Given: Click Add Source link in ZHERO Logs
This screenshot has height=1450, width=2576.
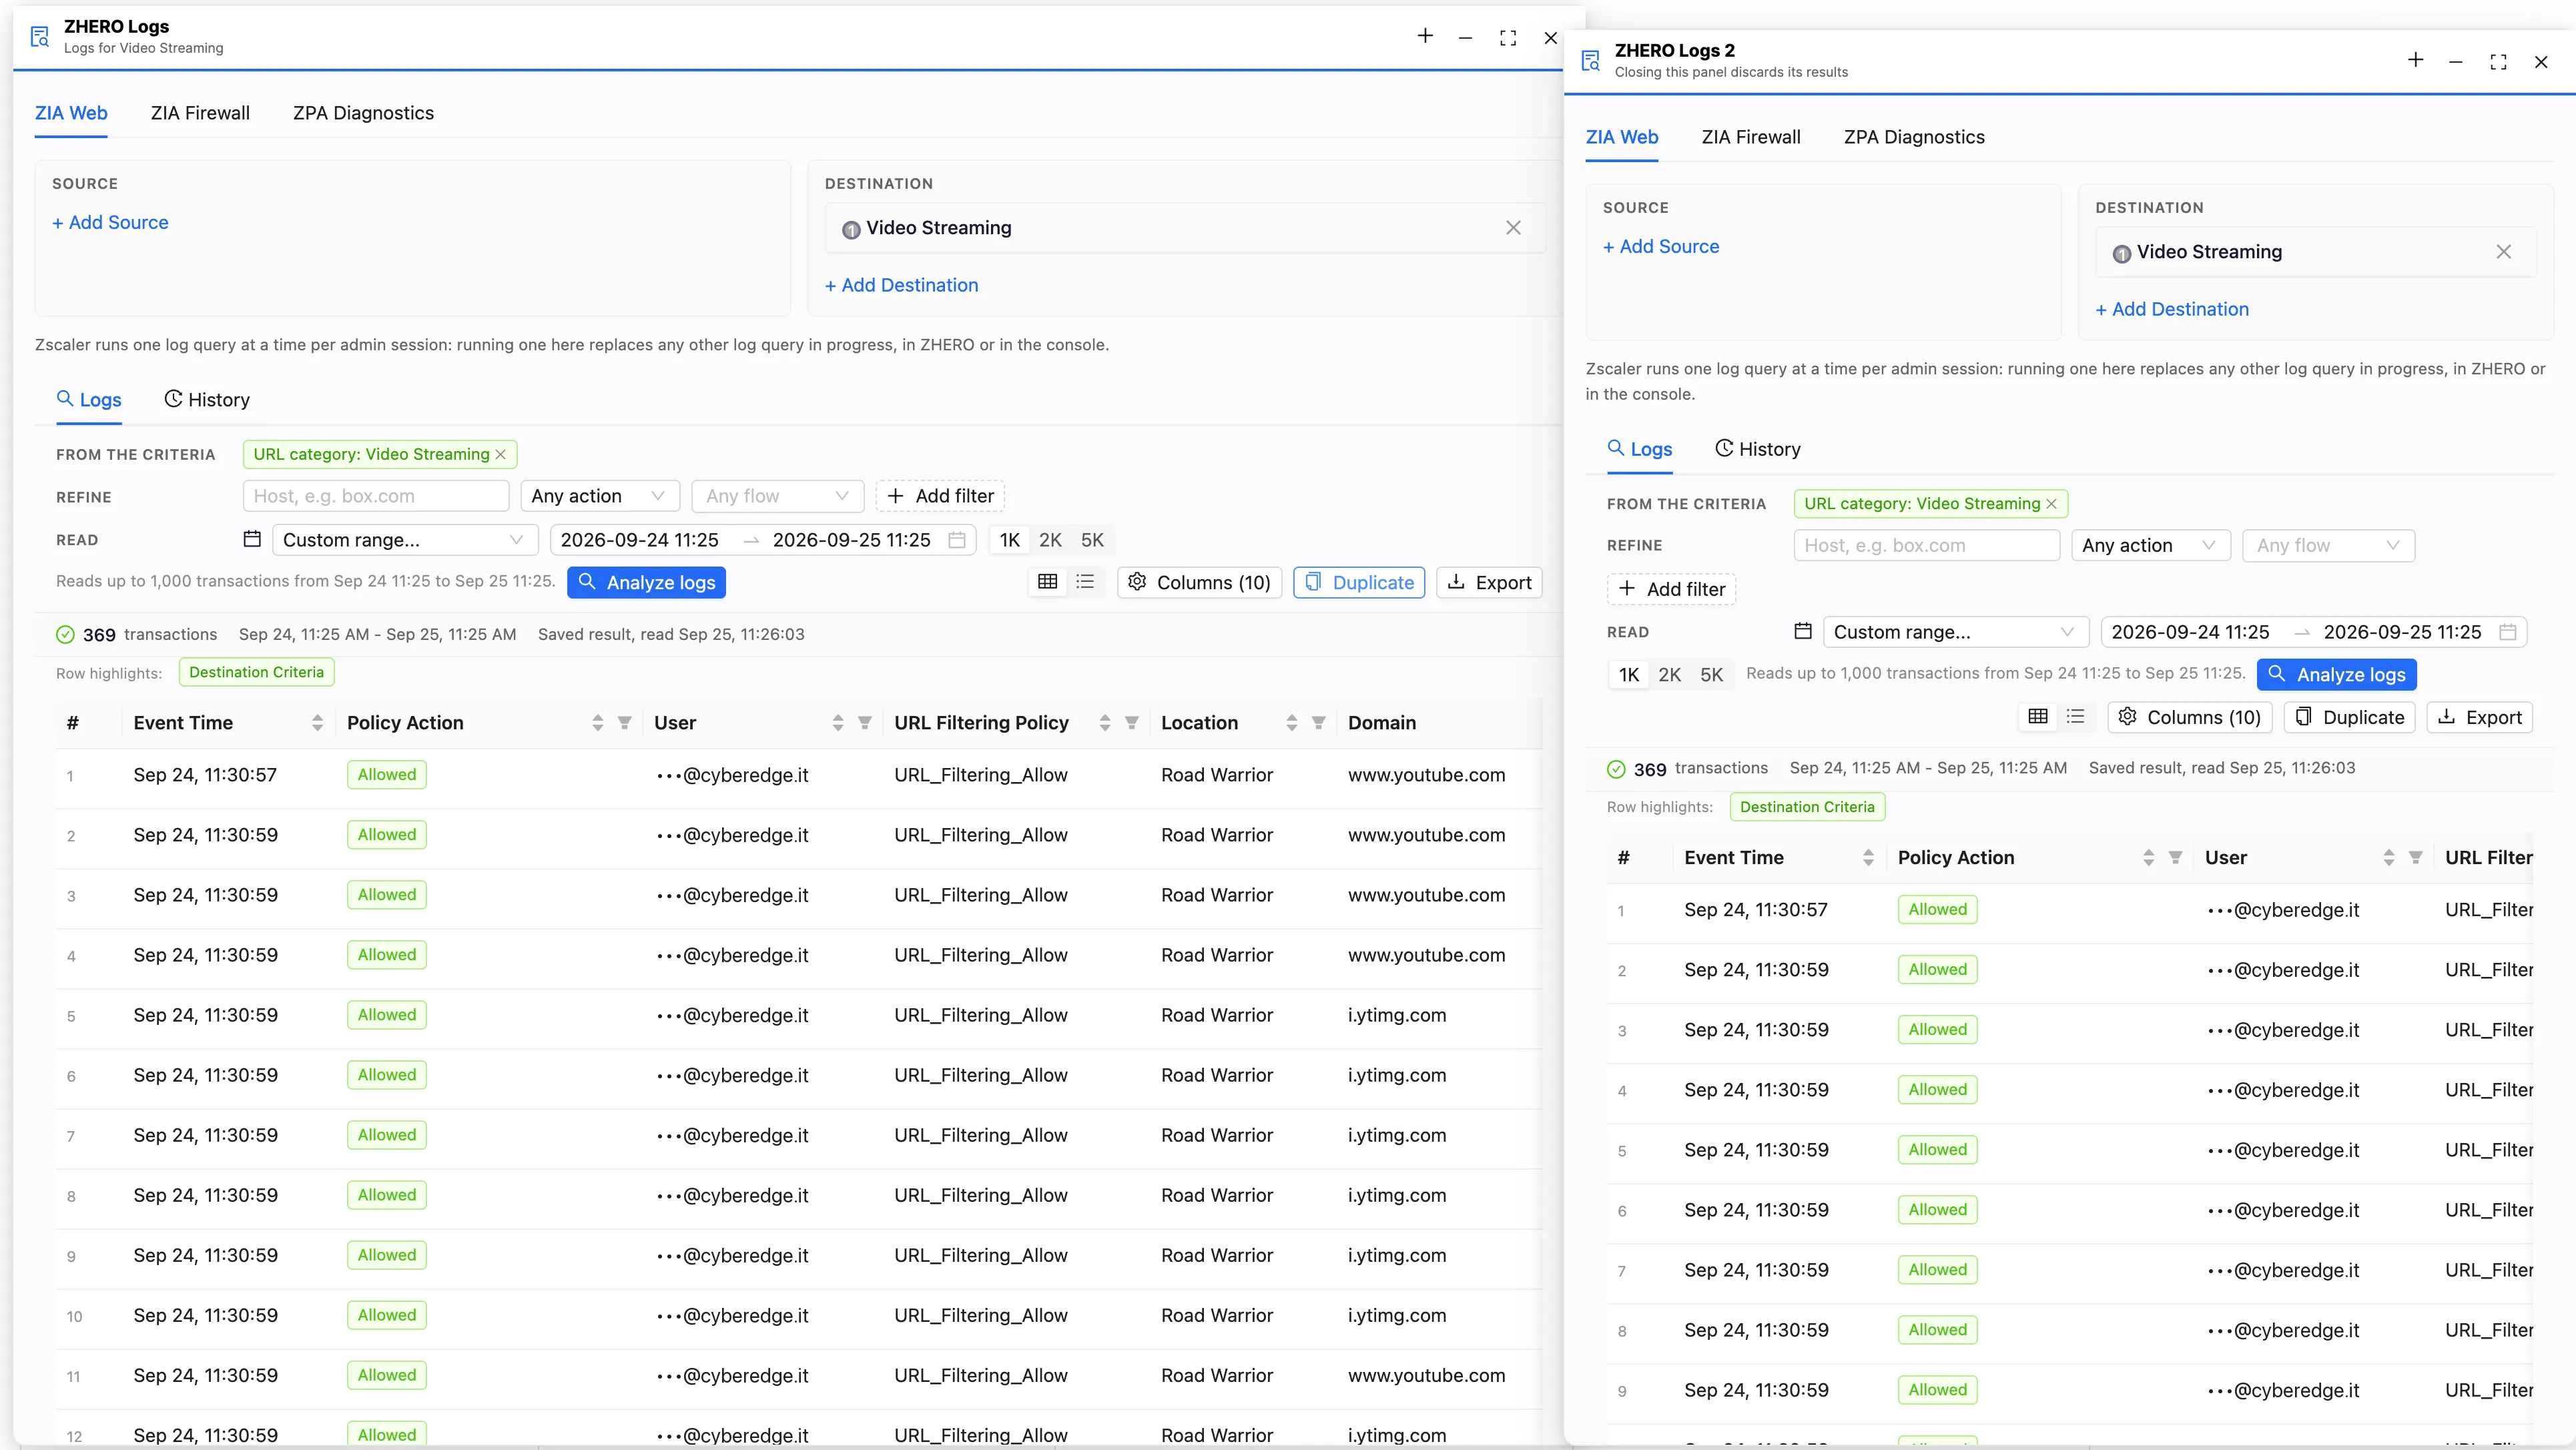Looking at the screenshot, I should (110, 223).
